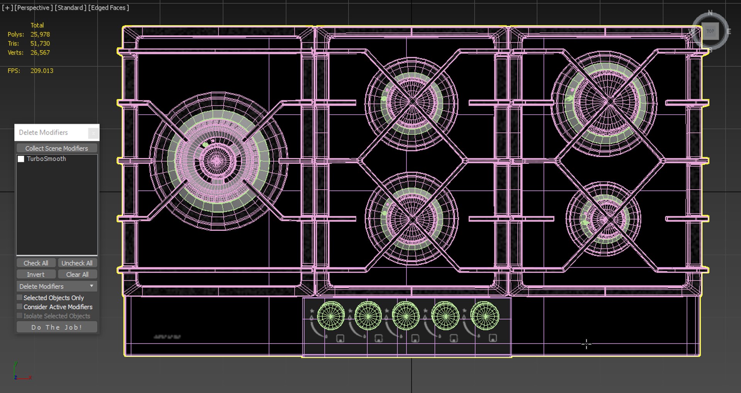Viewport: 741px width, 393px height.
Task: Select the top-right burner mesh
Action: 604,103
